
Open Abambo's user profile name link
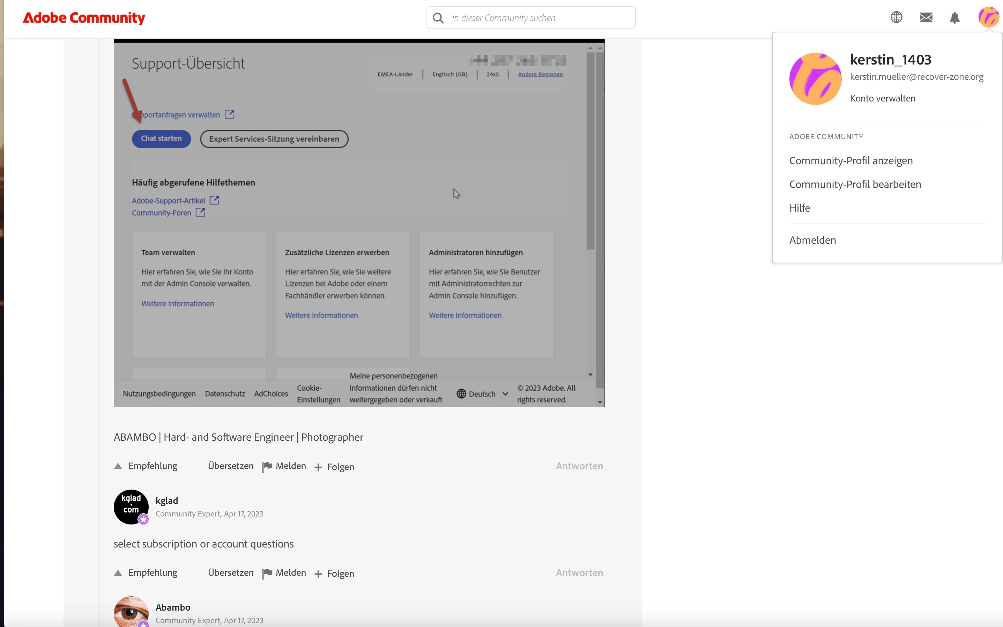click(x=173, y=607)
